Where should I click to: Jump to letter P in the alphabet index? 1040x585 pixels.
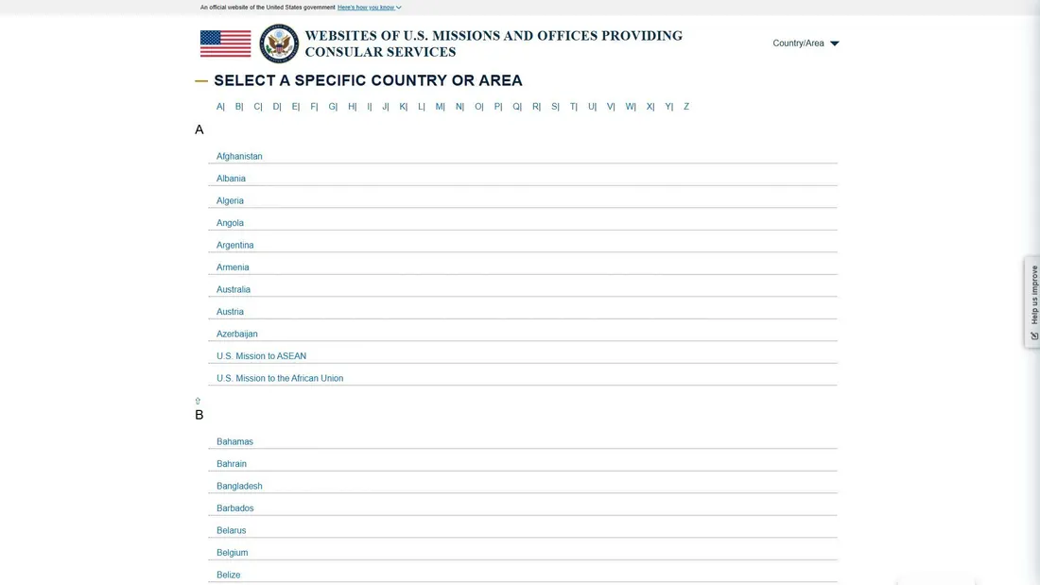coord(498,106)
